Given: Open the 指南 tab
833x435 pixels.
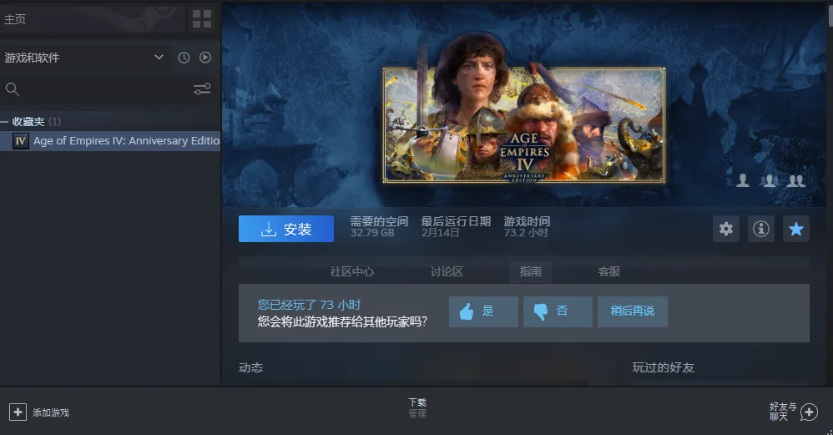Looking at the screenshot, I should 530,271.
